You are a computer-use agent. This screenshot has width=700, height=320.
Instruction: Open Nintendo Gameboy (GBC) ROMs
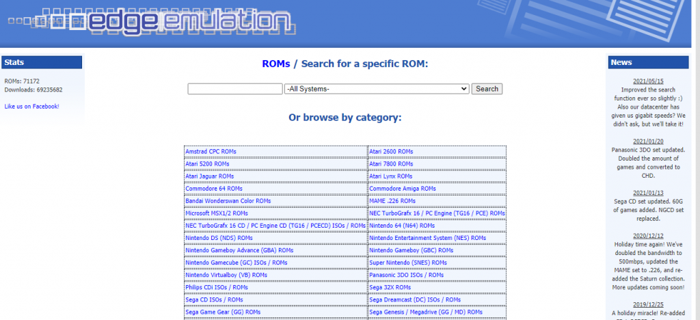(411, 250)
